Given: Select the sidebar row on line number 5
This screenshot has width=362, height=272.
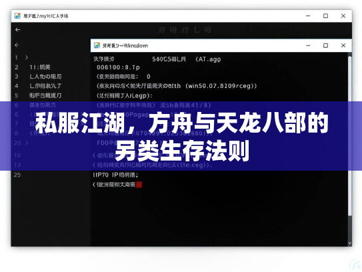Looking at the screenshot, I should [45, 95].
